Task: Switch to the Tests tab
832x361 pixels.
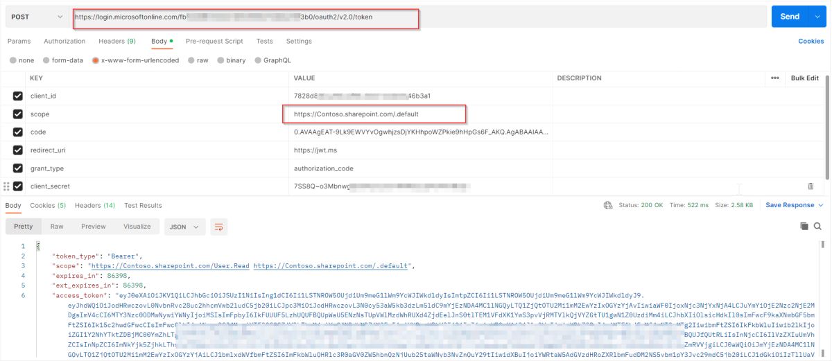Action: (264, 42)
